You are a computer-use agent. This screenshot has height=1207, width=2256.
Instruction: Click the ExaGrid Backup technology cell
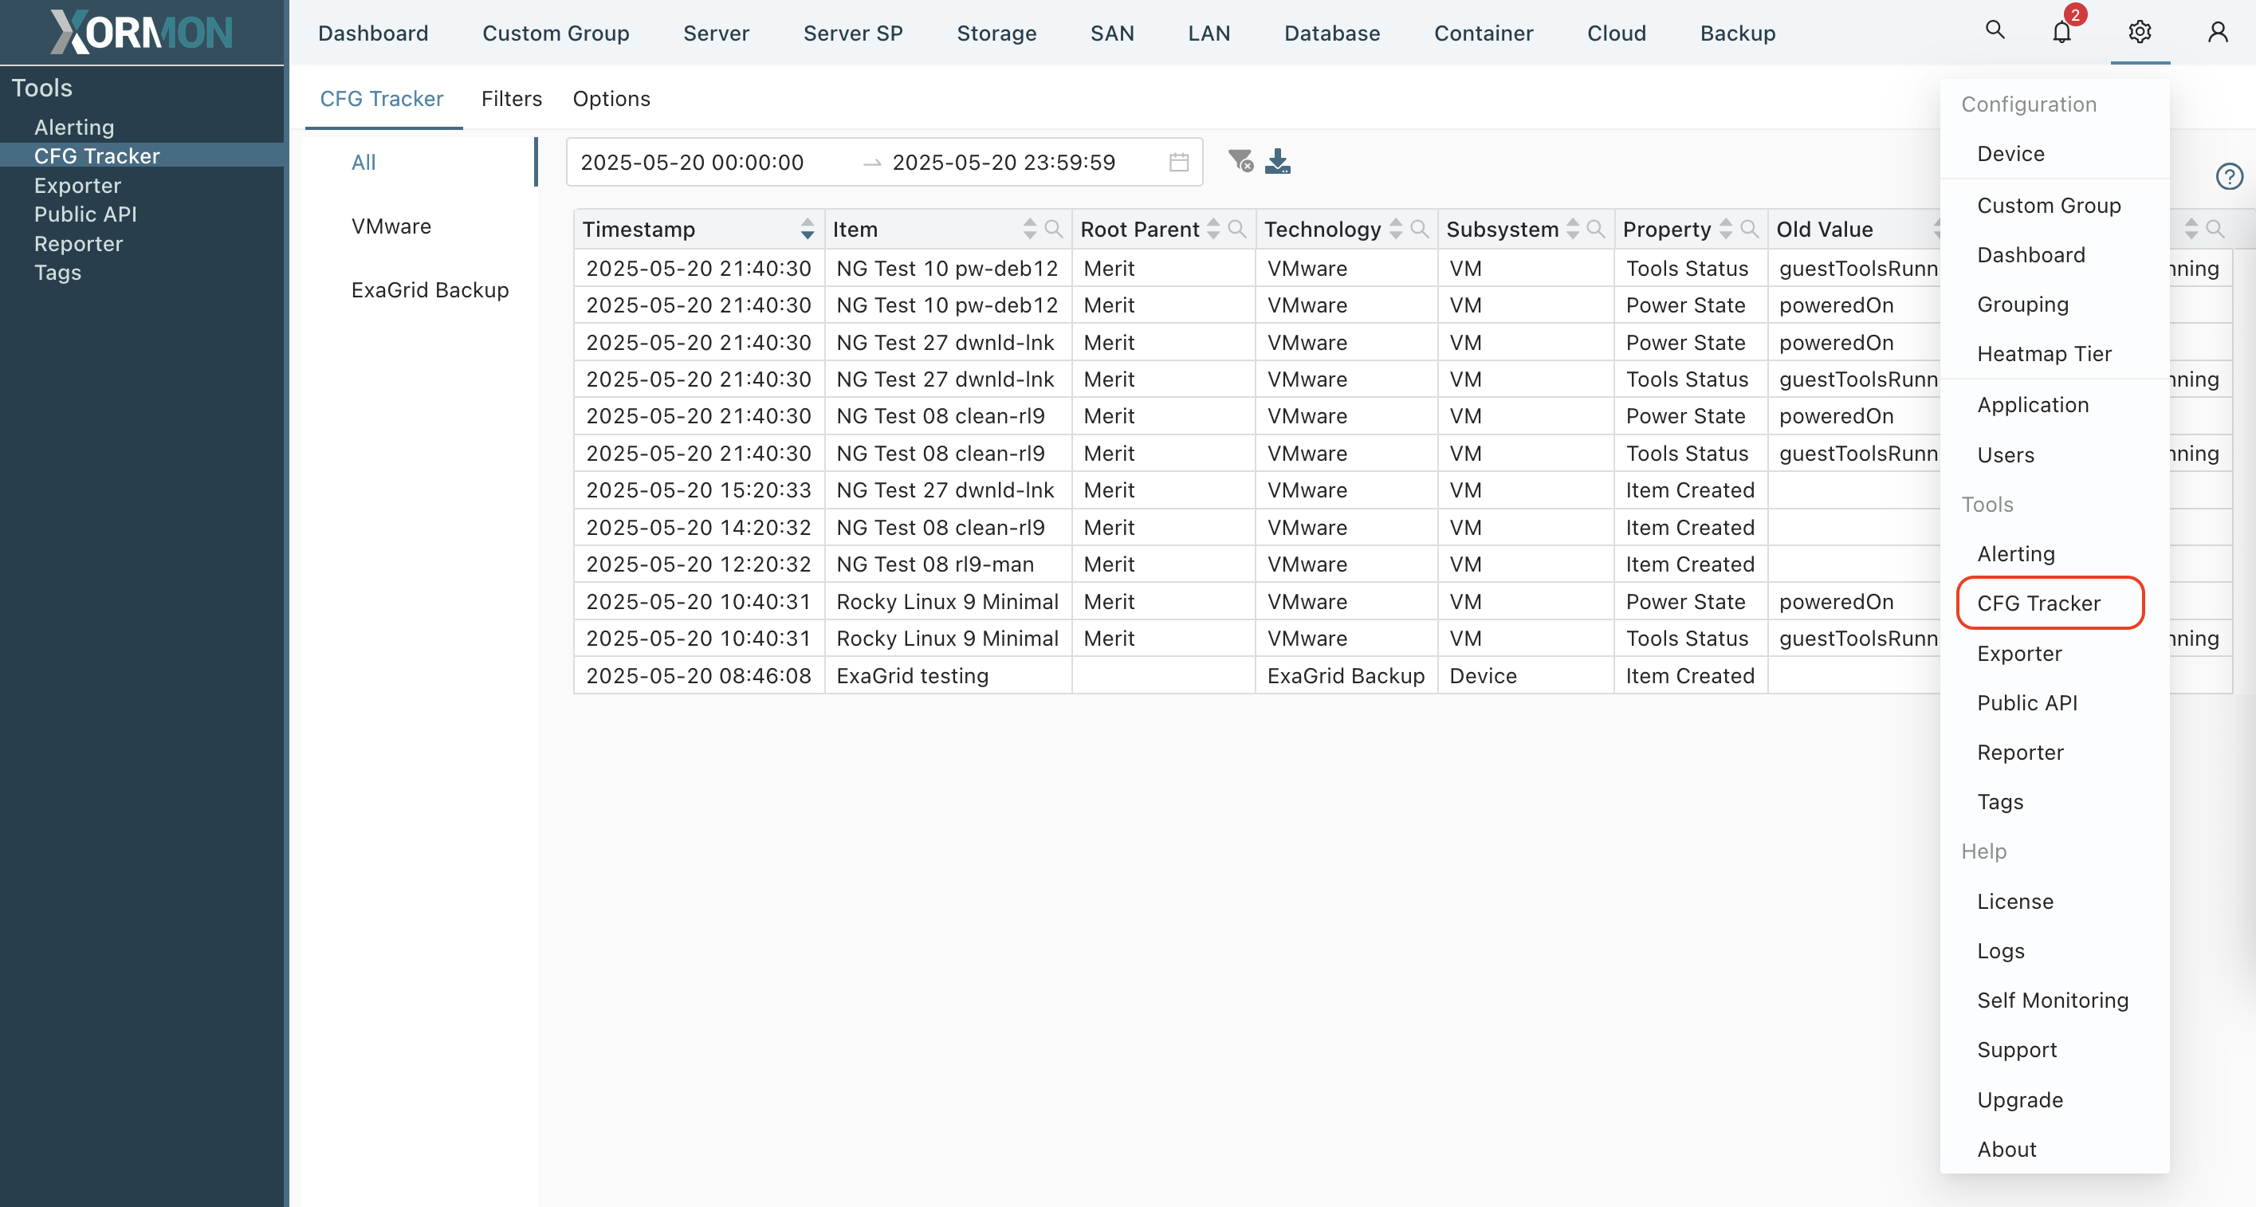1346,676
